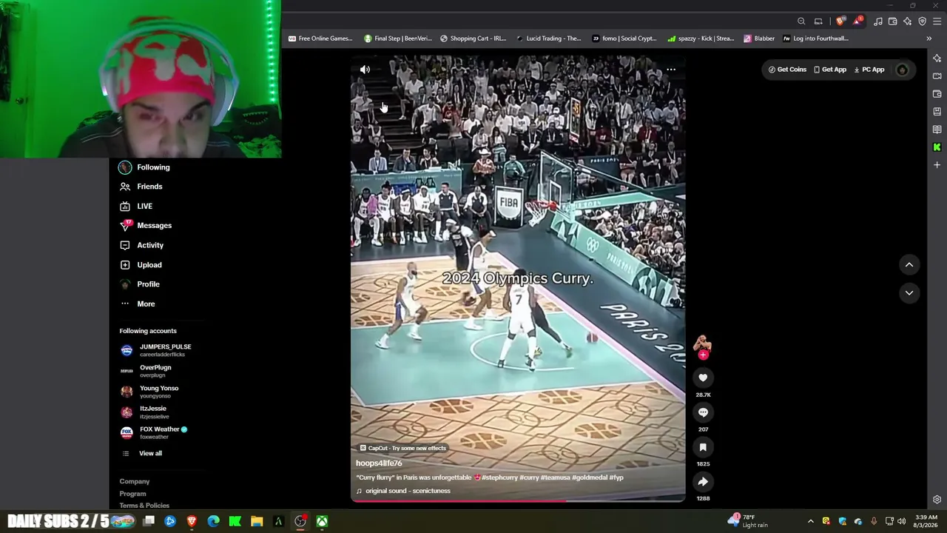Open Shopping Cart IRL bookmark
The image size is (947, 533).
[x=473, y=38]
